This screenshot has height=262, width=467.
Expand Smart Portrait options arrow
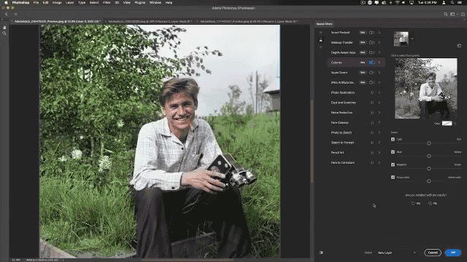379,33
